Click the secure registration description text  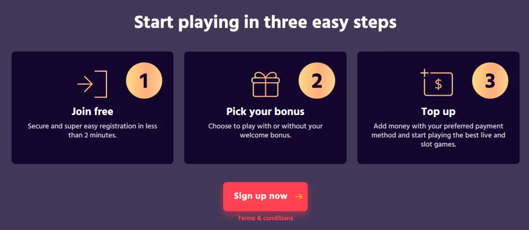click(x=93, y=130)
